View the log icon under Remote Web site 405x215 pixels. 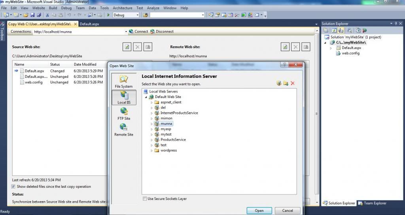[306, 47]
